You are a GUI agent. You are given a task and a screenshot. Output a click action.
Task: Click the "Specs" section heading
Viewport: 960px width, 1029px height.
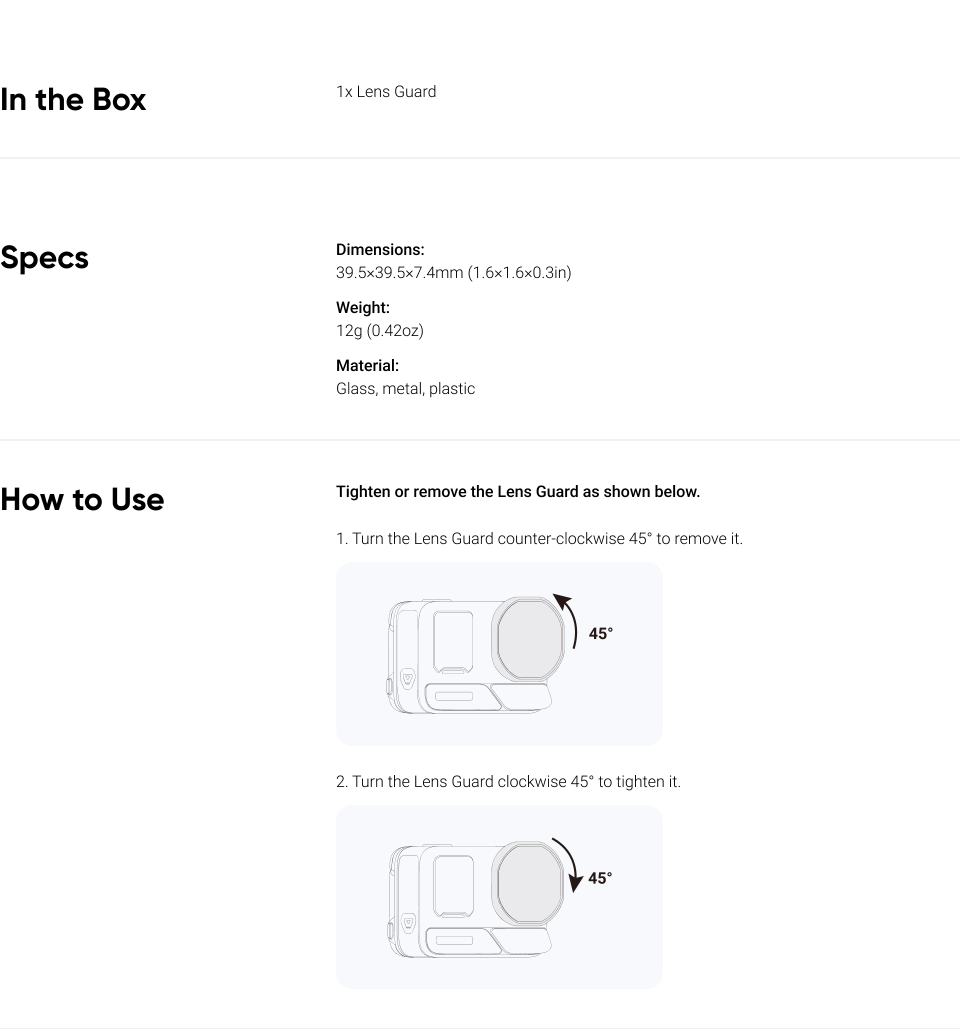coord(44,257)
